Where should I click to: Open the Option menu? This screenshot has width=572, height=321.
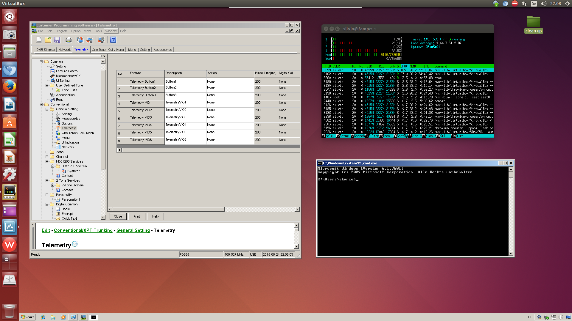tap(76, 31)
